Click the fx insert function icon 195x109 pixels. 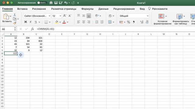32,29
